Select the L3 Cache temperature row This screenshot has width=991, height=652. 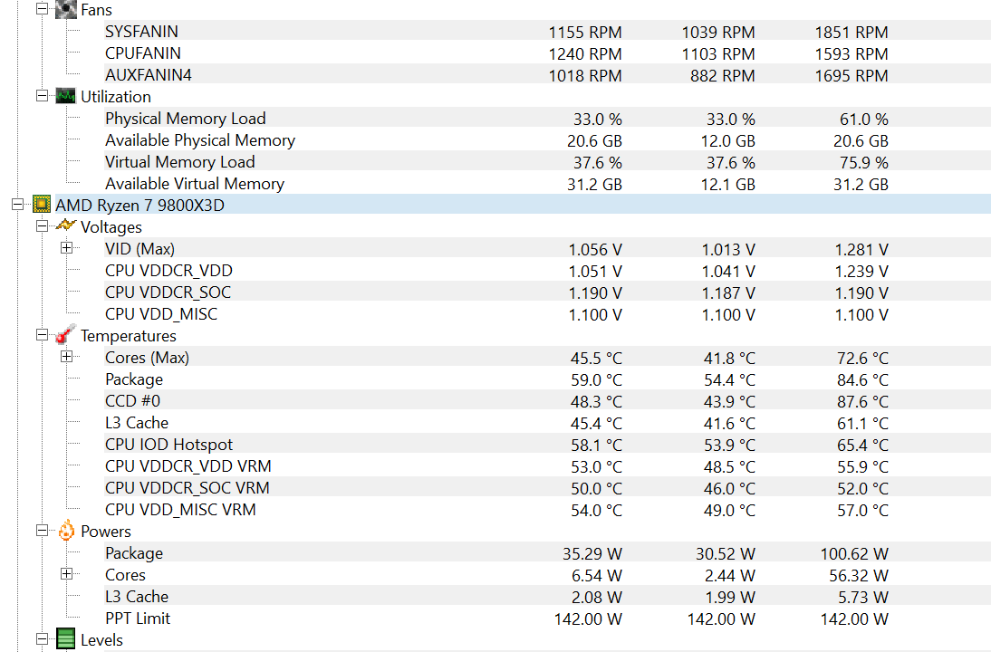547,423
